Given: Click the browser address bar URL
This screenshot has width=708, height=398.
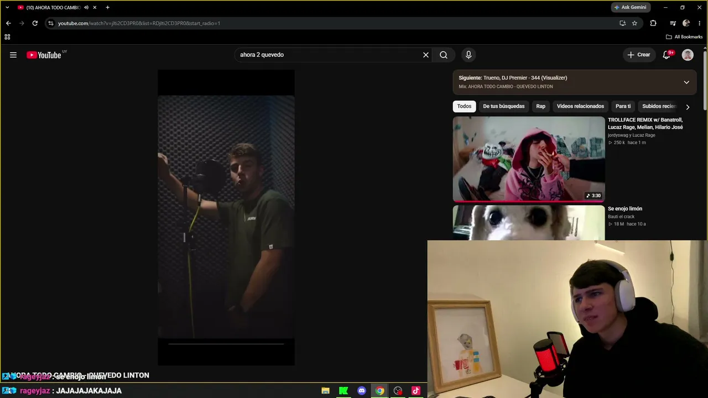Looking at the screenshot, I should [139, 23].
